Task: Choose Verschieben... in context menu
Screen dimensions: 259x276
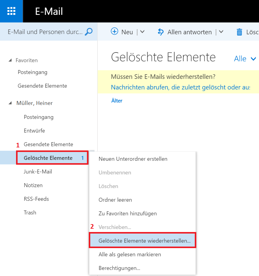Action: click(142, 227)
